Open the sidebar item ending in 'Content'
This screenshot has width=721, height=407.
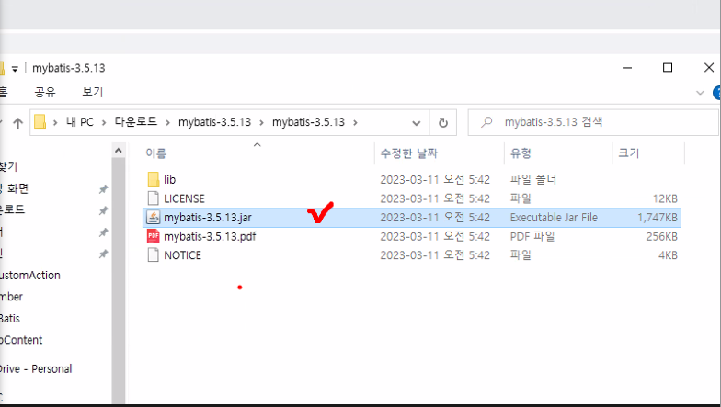pyautogui.click(x=21, y=340)
